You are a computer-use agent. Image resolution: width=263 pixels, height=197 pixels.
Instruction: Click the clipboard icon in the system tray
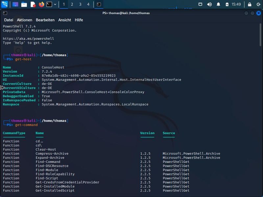(x=201, y=4)
